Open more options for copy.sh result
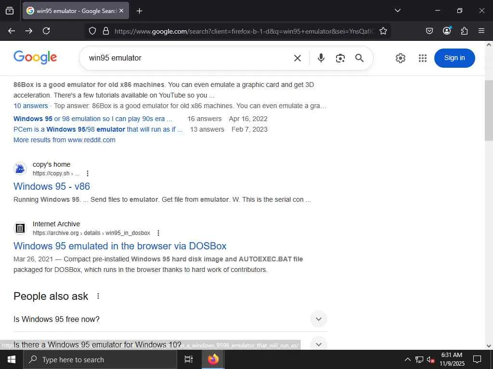This screenshot has height=369, width=493. (x=88, y=173)
